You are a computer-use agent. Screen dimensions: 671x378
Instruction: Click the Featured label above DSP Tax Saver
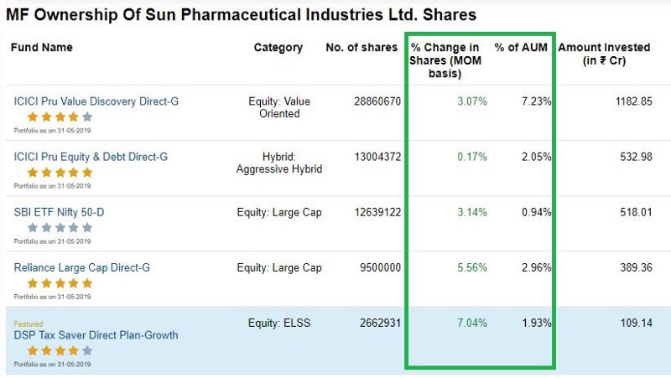click(x=28, y=324)
